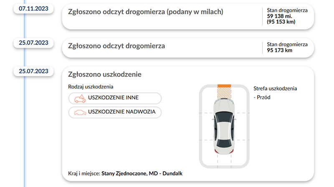
Task: Click the 25.07.2023 date marker beside odometer reading
Action: coord(34,42)
